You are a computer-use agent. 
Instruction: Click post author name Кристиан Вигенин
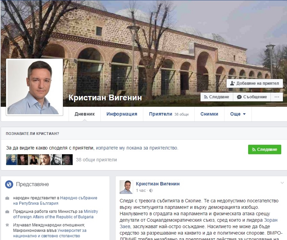pyautogui.click(x=158, y=184)
